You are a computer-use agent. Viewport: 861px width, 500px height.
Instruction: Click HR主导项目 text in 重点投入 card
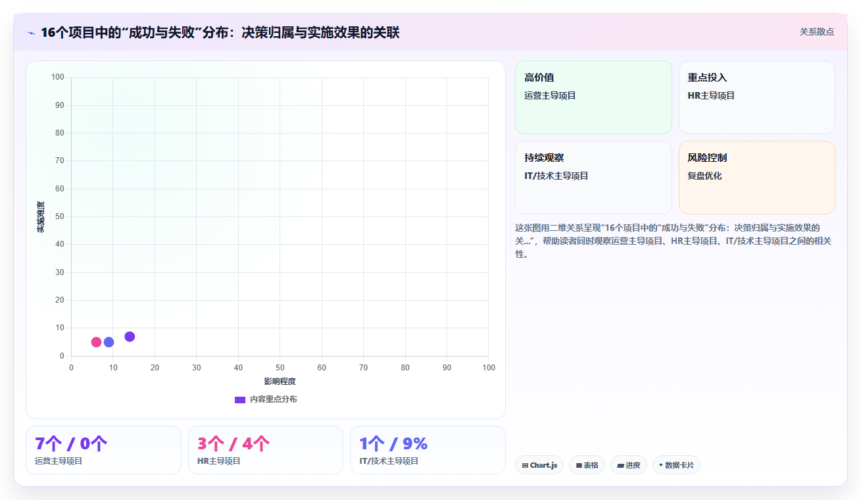point(711,96)
